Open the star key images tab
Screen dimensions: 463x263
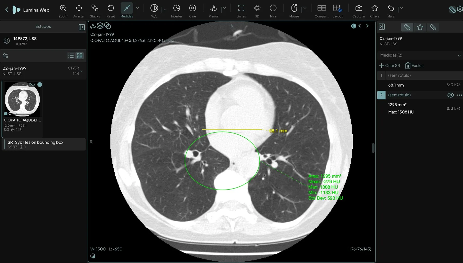click(x=420, y=27)
